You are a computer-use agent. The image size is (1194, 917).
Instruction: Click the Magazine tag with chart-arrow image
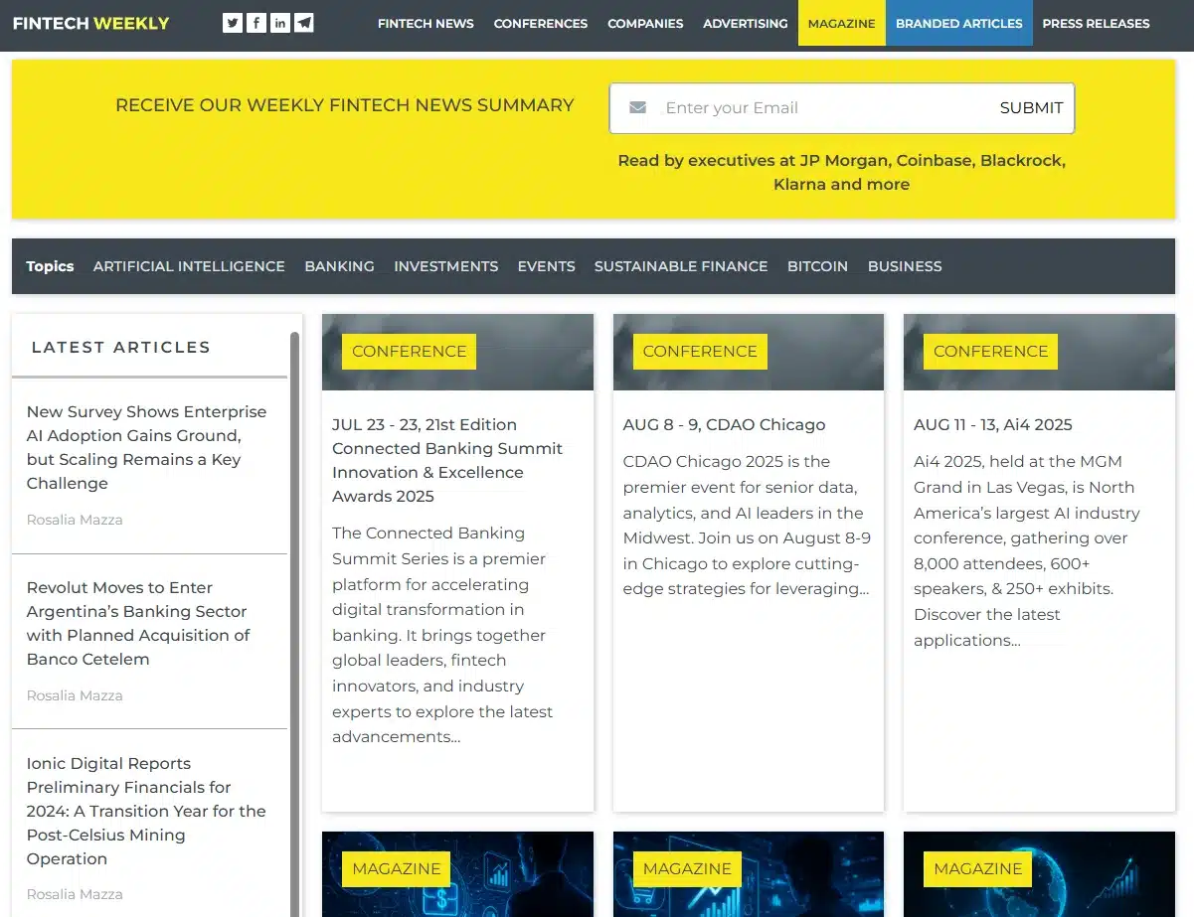pos(687,868)
